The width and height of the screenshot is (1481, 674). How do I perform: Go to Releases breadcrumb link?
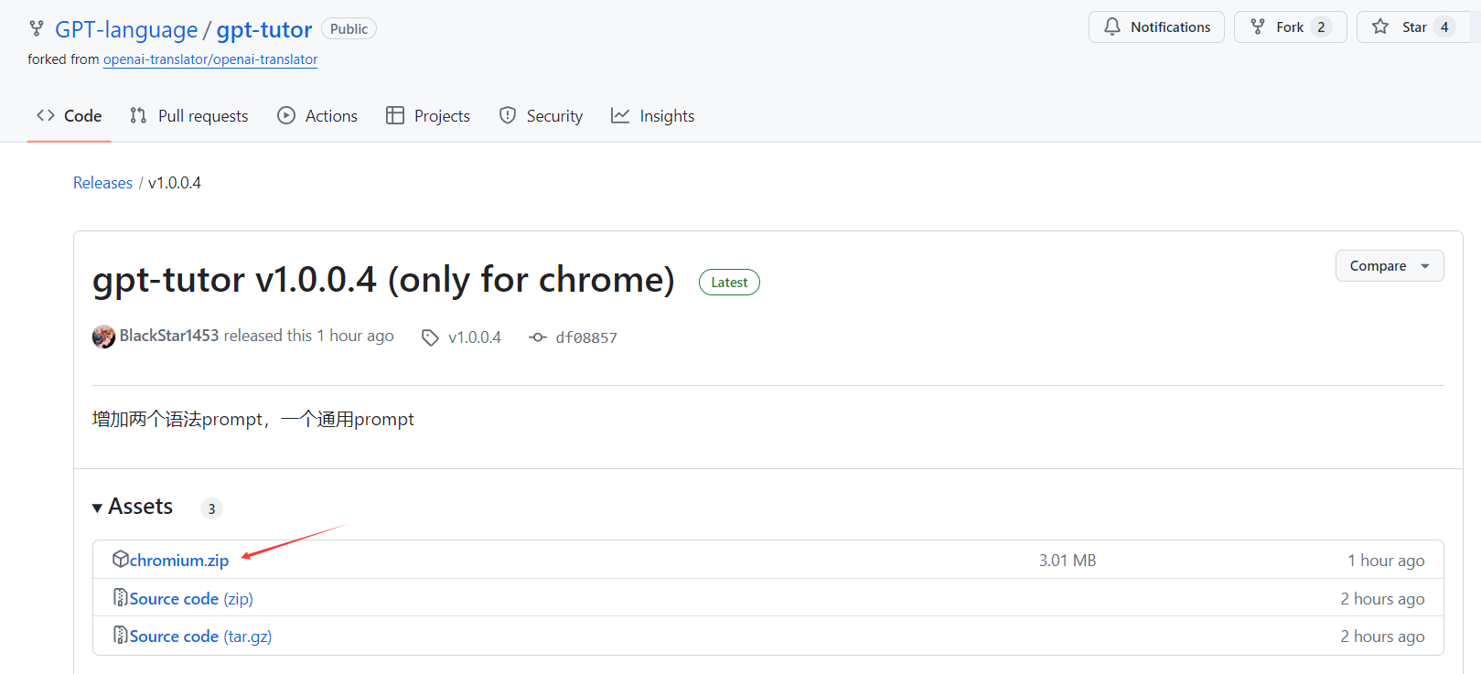(x=102, y=183)
